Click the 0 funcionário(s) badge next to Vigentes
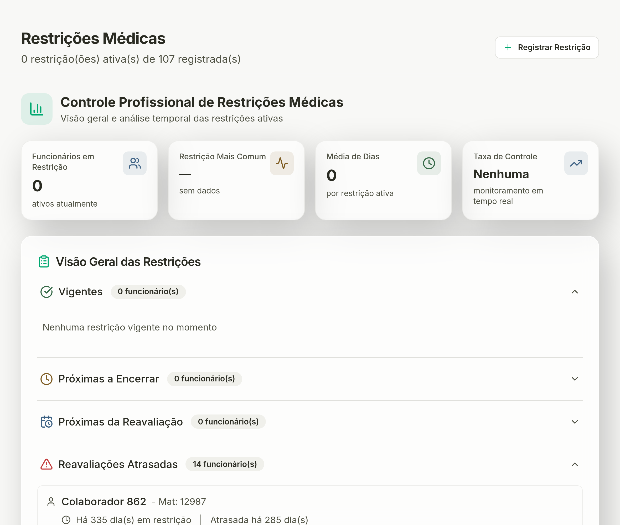Image resolution: width=620 pixels, height=525 pixels. (x=148, y=292)
